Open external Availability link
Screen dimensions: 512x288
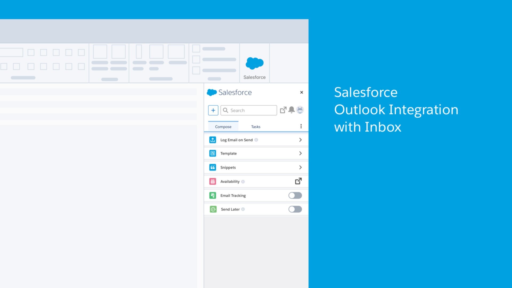[x=298, y=181]
